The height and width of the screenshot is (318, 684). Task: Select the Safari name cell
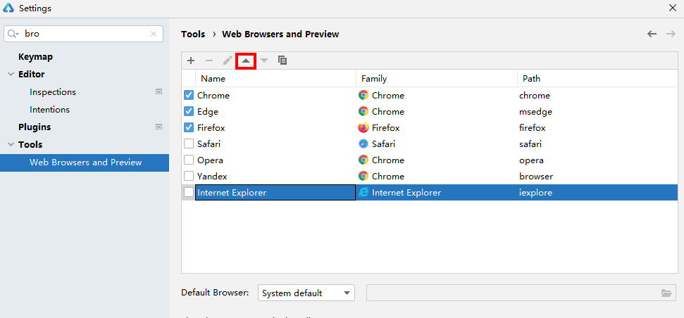point(275,144)
